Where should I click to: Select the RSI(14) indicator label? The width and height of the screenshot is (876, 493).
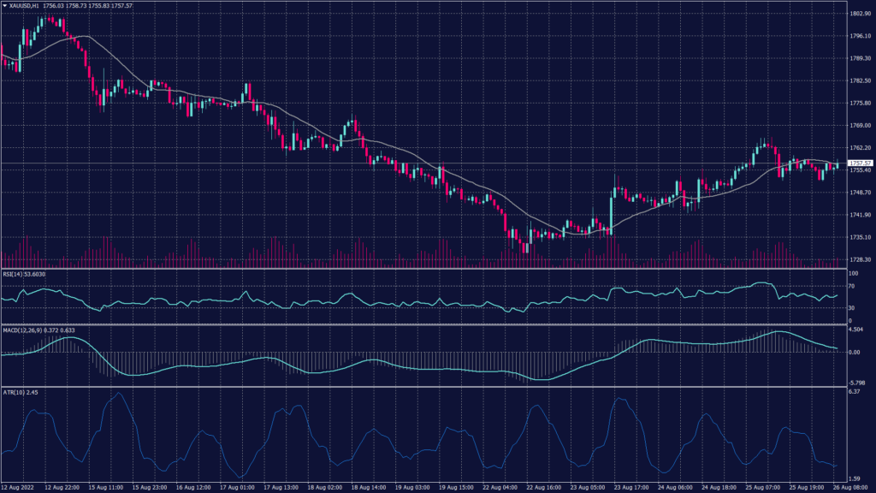point(14,276)
